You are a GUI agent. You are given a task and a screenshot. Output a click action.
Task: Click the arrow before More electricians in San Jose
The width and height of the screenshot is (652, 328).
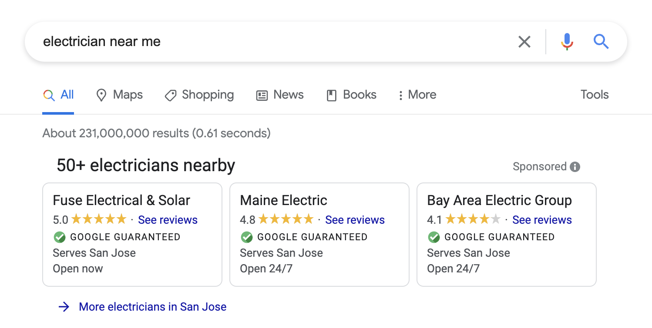pyautogui.click(x=64, y=307)
